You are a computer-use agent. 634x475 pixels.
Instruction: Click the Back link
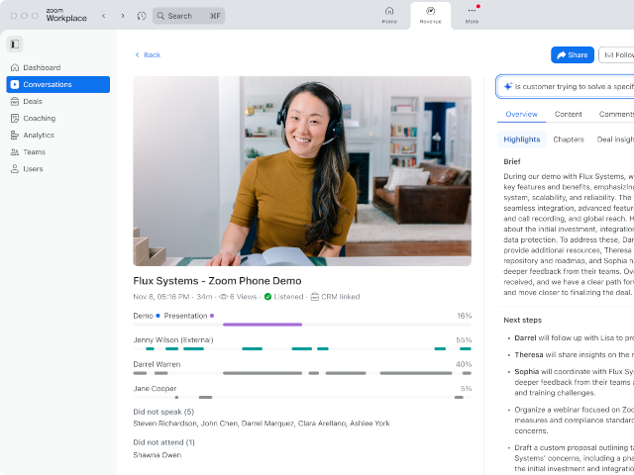click(148, 55)
